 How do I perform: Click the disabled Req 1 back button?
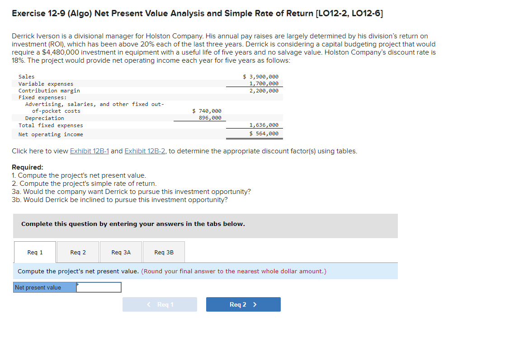[x=160, y=304]
